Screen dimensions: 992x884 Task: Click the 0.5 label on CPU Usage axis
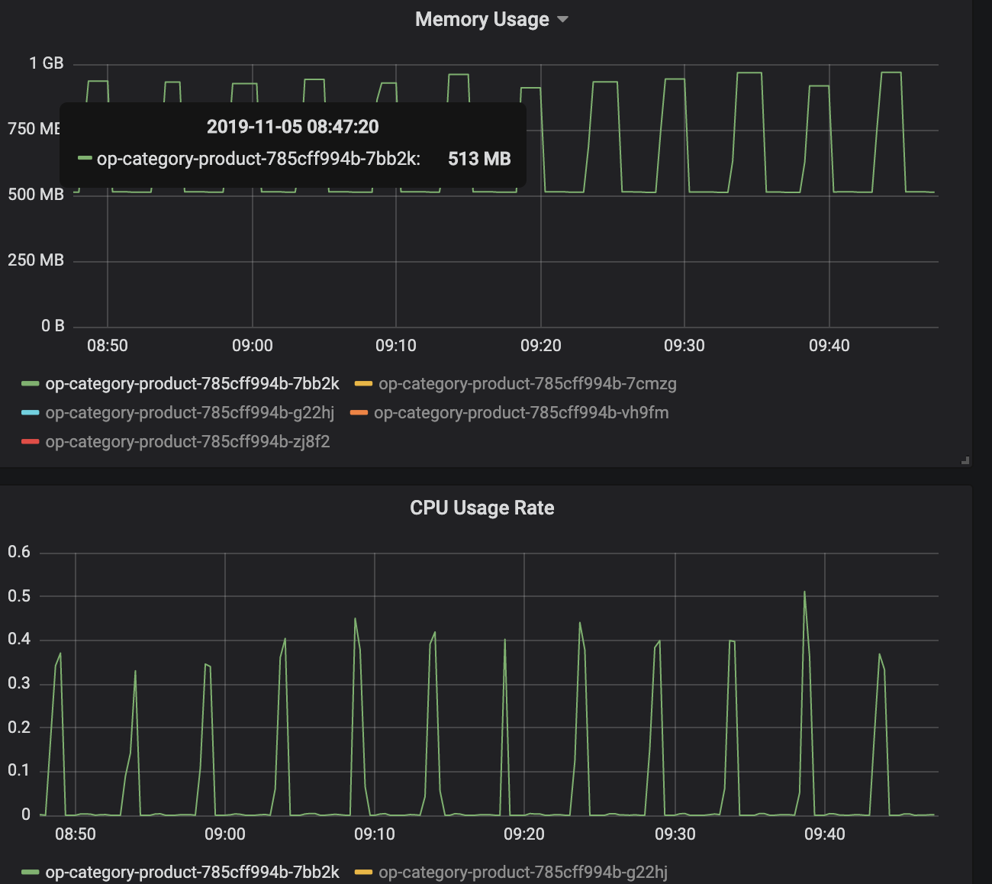pyautogui.click(x=19, y=596)
